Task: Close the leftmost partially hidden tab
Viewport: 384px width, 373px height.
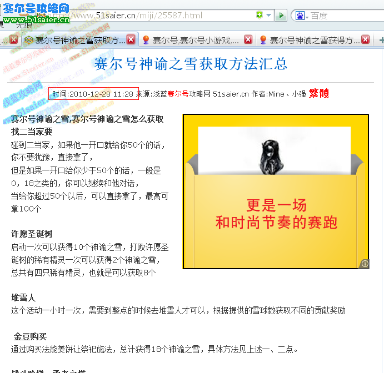Action: [14, 39]
